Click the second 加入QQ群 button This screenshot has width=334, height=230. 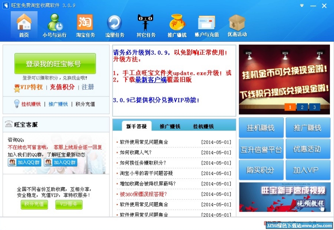[60, 163]
